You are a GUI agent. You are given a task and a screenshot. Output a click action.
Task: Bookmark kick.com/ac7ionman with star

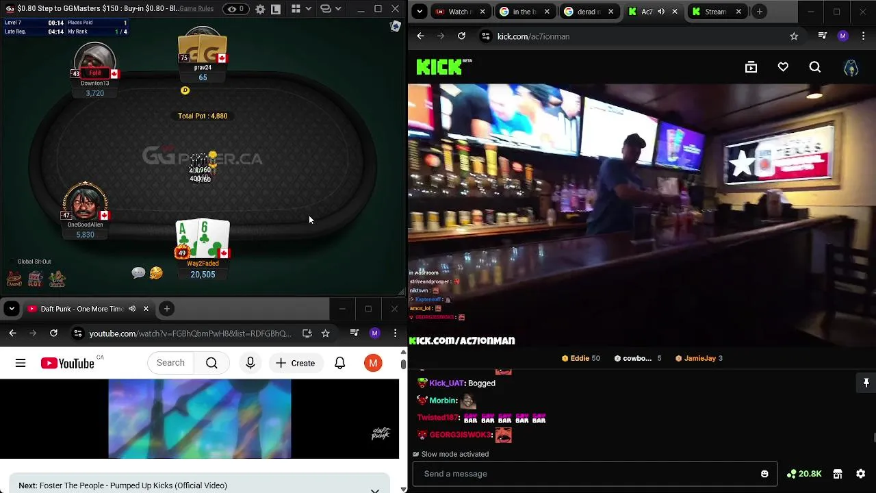tap(794, 36)
